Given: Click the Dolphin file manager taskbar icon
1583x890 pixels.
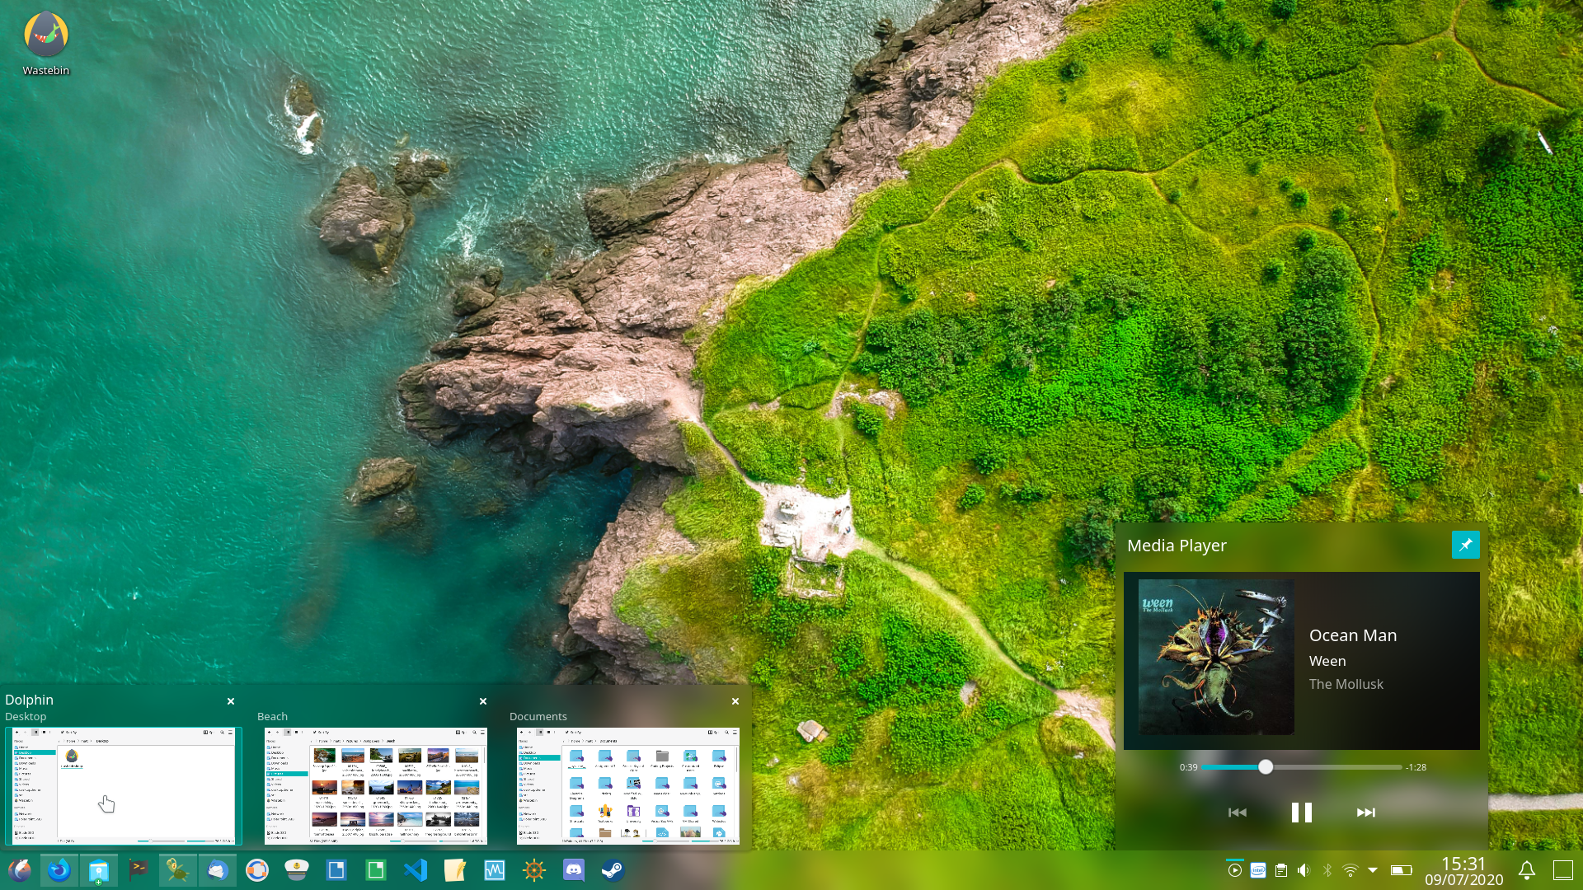Looking at the screenshot, I should coord(99,870).
